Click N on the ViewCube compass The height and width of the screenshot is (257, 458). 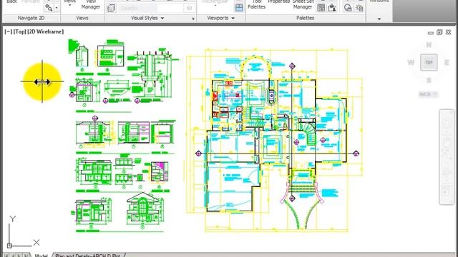click(429, 45)
